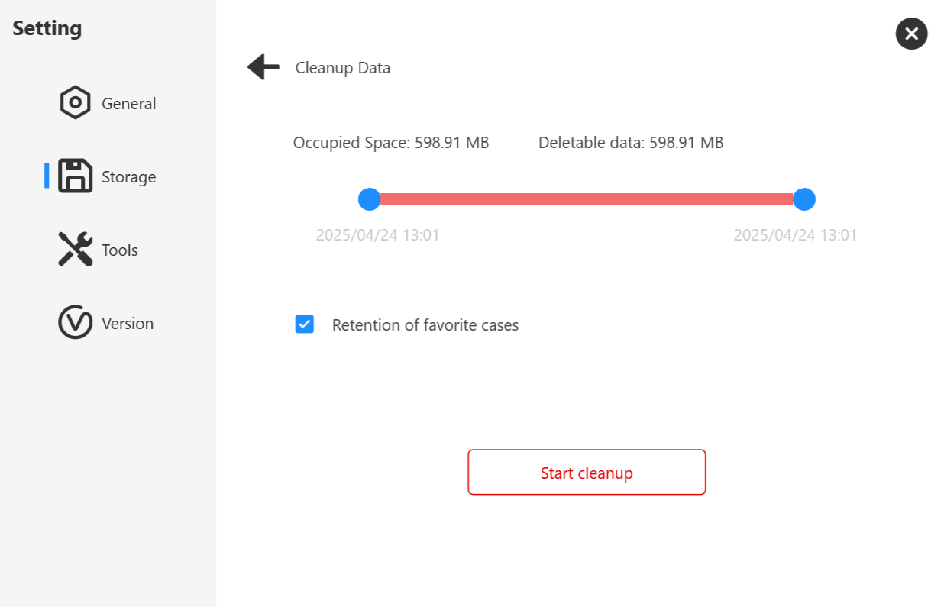Click the middle of the red range bar
The width and height of the screenshot is (944, 607).
tap(587, 199)
